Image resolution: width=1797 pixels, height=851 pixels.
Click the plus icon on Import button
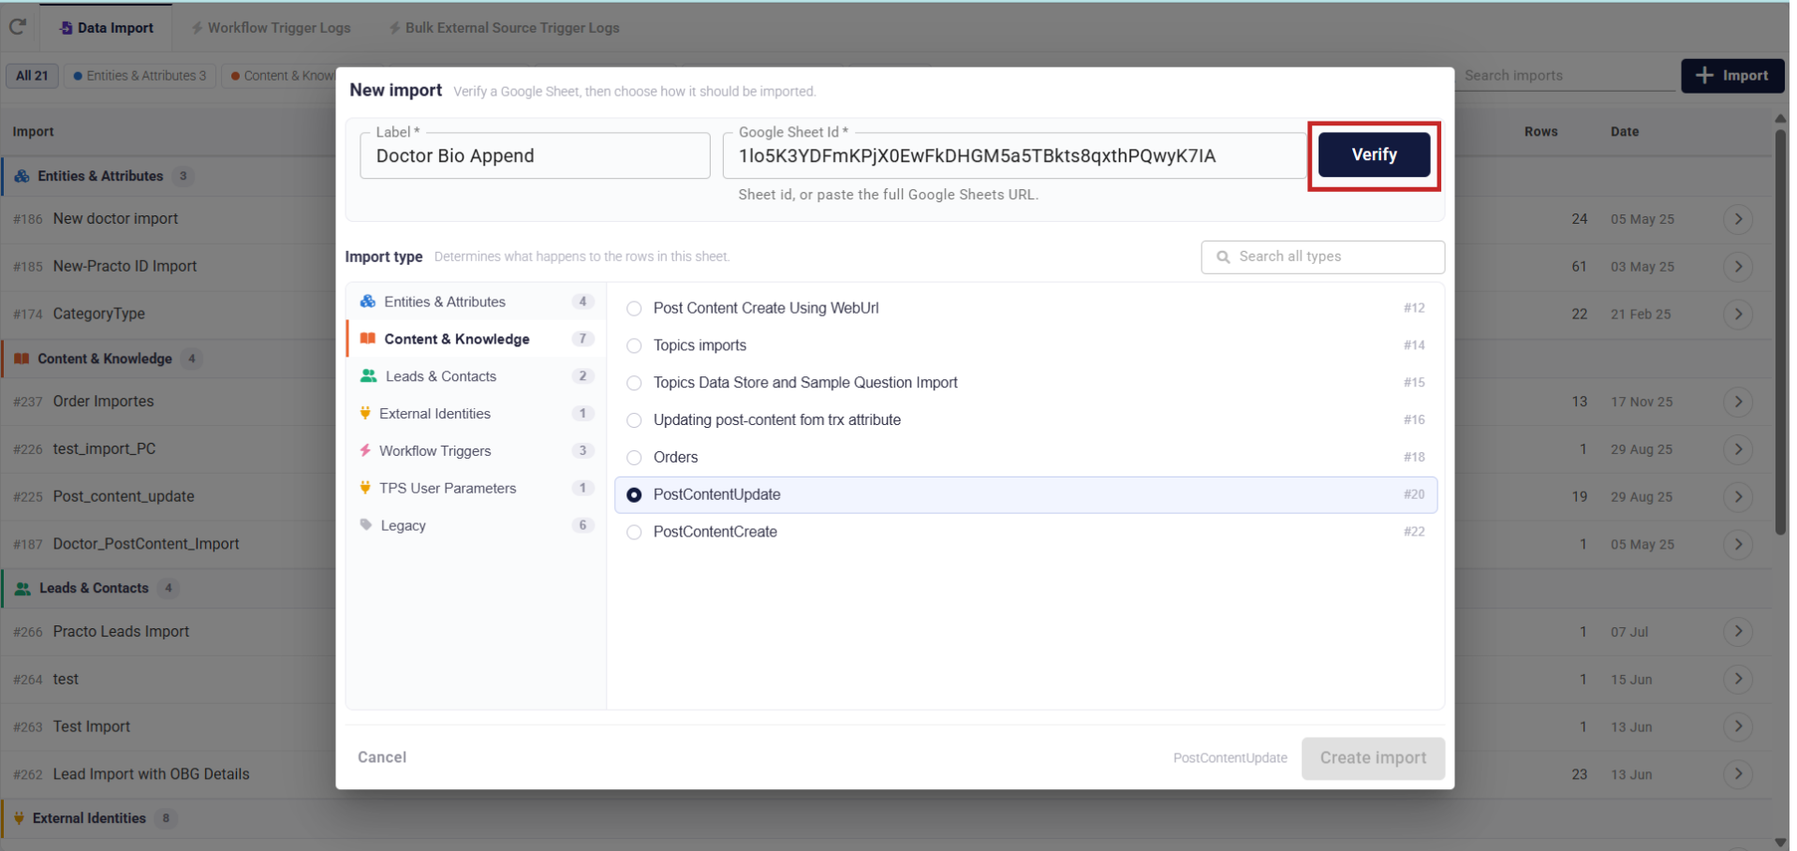[x=1704, y=76]
